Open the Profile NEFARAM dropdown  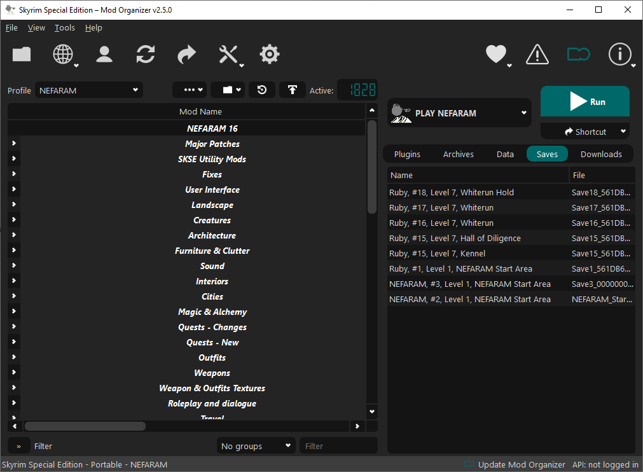pos(89,90)
